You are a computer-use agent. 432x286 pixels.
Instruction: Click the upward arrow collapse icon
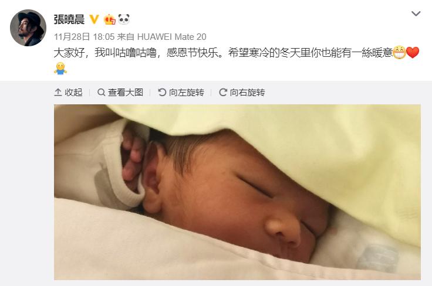click(x=58, y=93)
